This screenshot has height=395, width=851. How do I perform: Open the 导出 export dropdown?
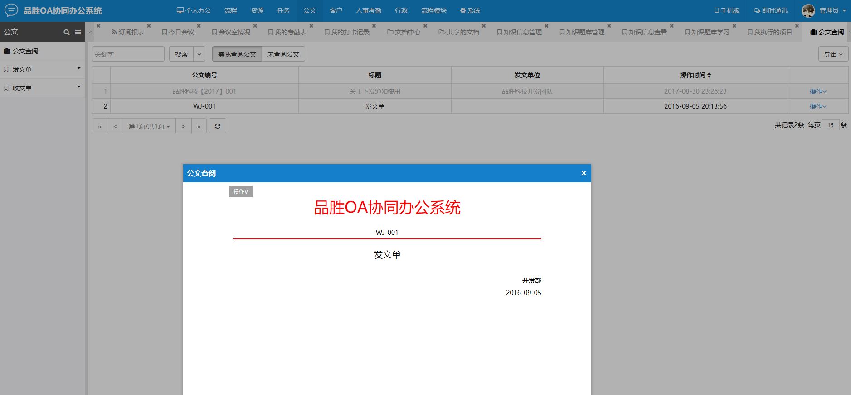(833, 54)
